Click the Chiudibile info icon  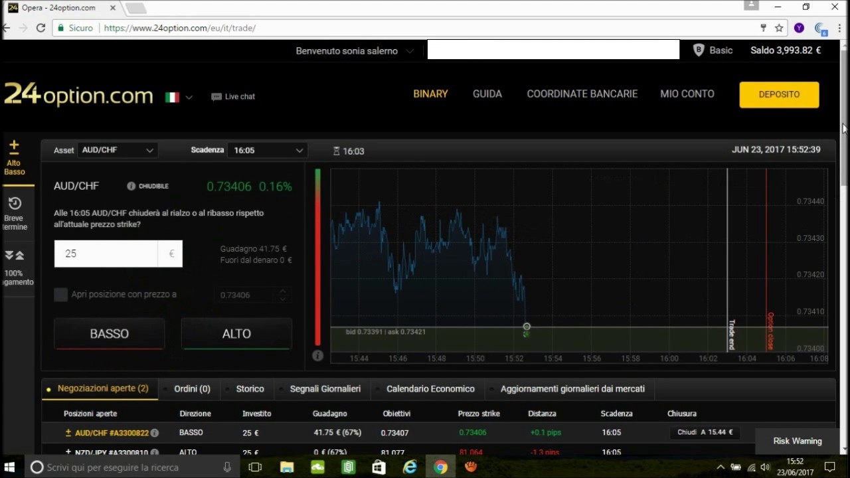point(131,187)
